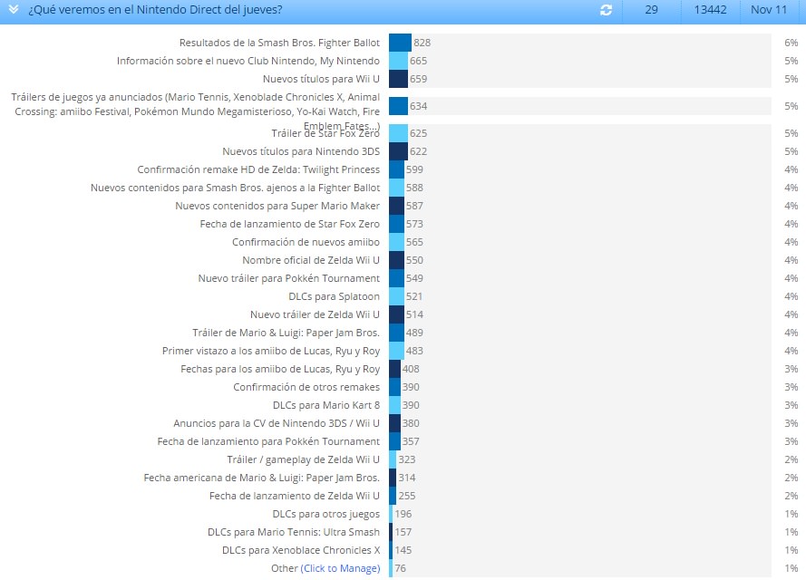Click the Pokkén Tournament new trailer answer
Image resolution: width=806 pixels, height=580 pixels.
tap(289, 278)
